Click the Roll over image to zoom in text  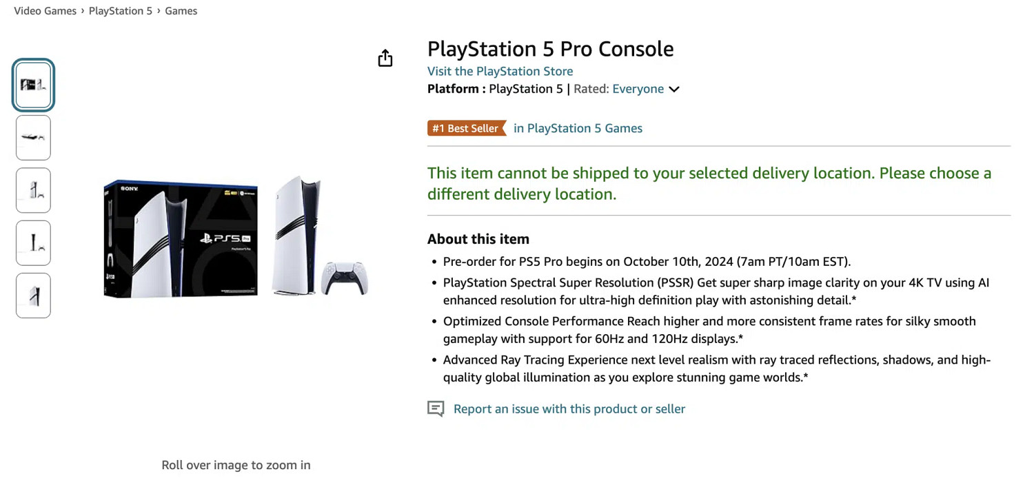pos(236,465)
